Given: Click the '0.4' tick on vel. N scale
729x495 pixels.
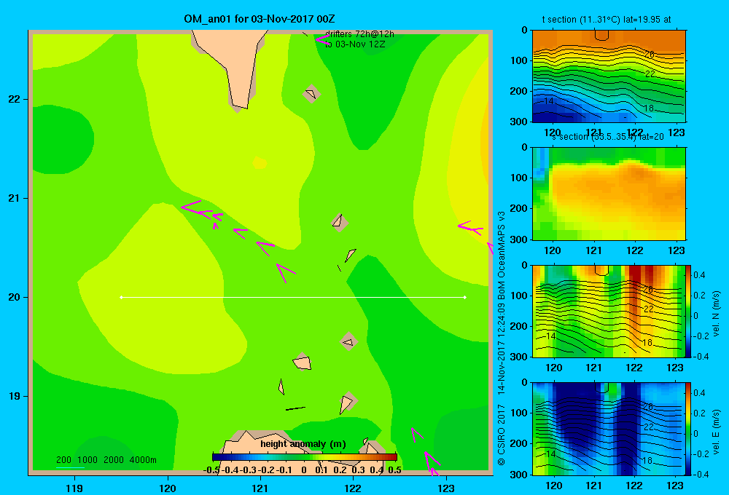Looking at the screenshot, I should click(x=699, y=275).
